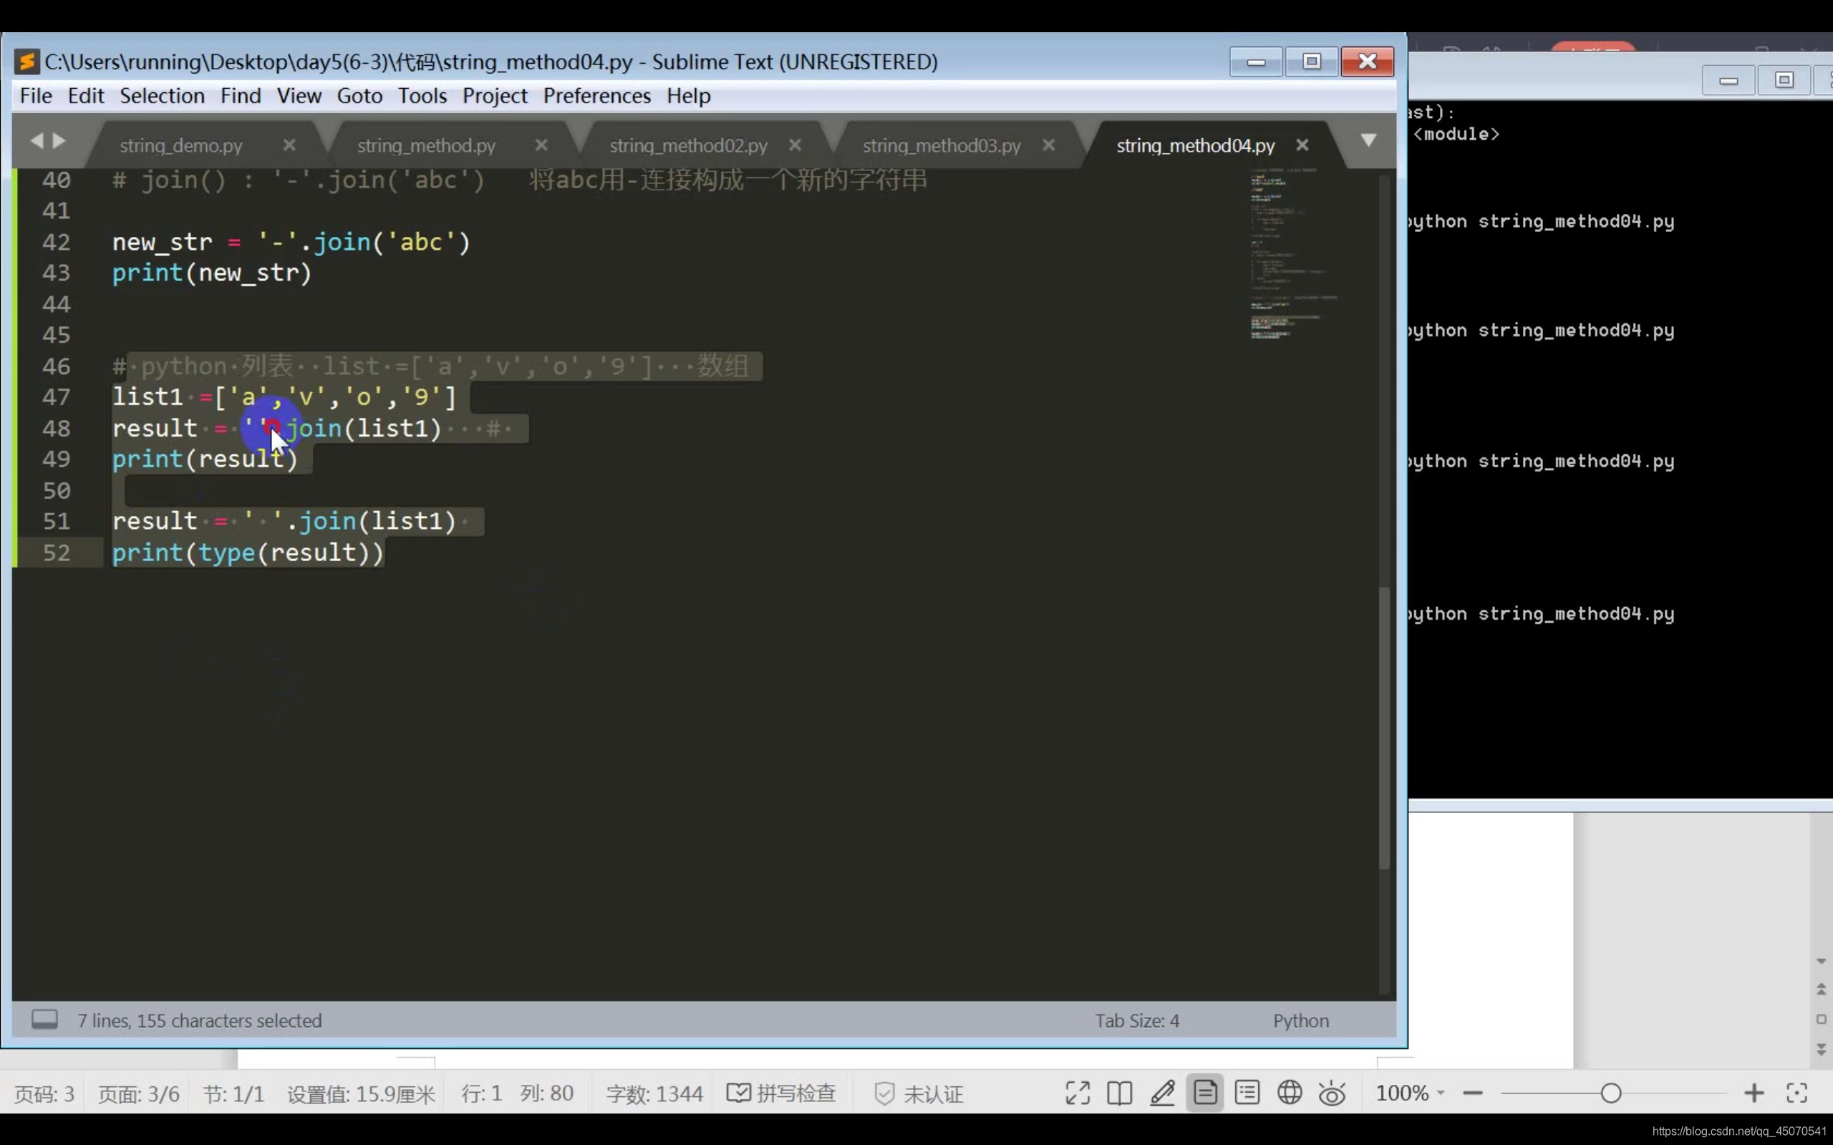Viewport: 1833px width, 1145px height.
Task: Open Python syntax selector in status bar
Action: [1300, 1020]
